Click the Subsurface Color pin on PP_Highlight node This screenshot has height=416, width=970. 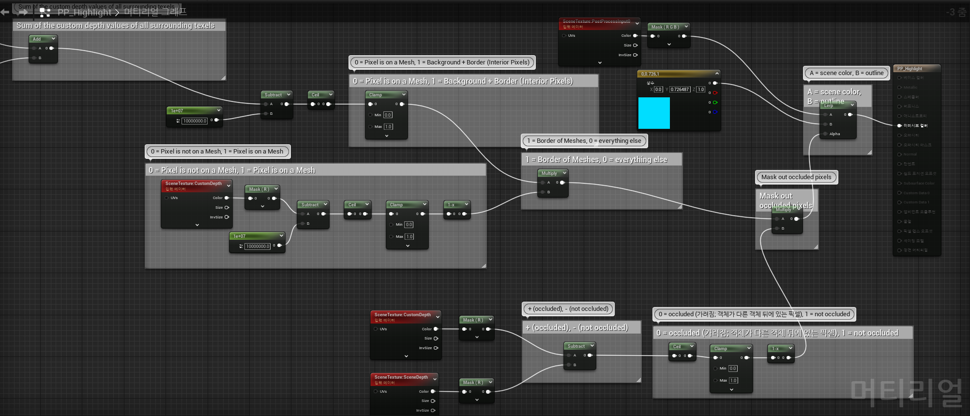[900, 183]
